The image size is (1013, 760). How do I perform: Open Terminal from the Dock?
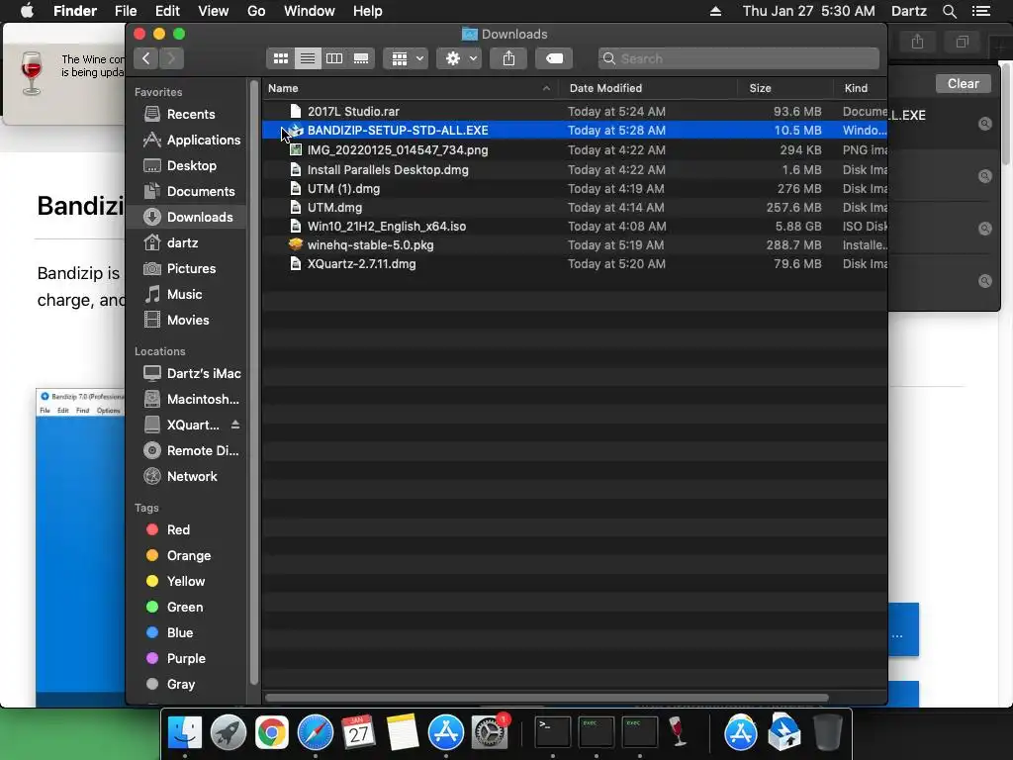pyautogui.click(x=552, y=733)
